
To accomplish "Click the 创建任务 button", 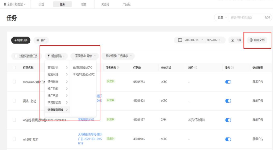I will (x=21, y=40).
